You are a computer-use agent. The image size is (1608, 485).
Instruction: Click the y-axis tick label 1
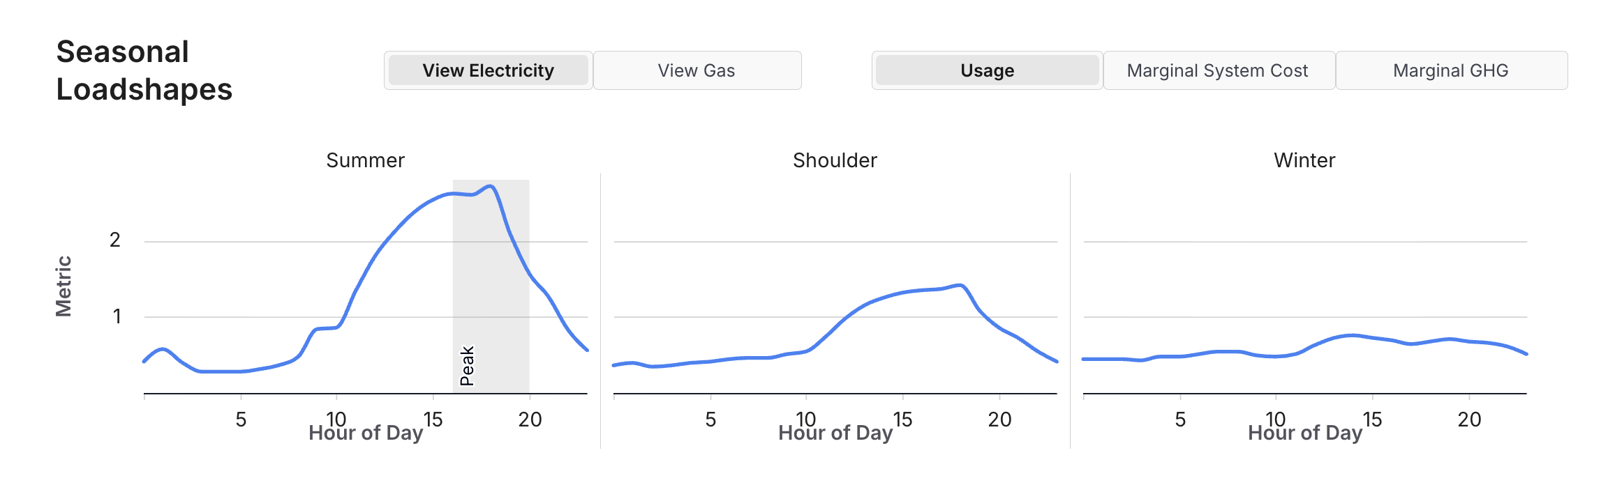[117, 317]
